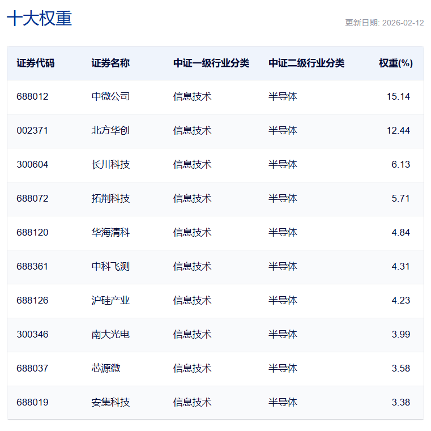Click 信息技术 in the 拓荆科技 row
This screenshot has width=431, height=431.
click(x=192, y=198)
